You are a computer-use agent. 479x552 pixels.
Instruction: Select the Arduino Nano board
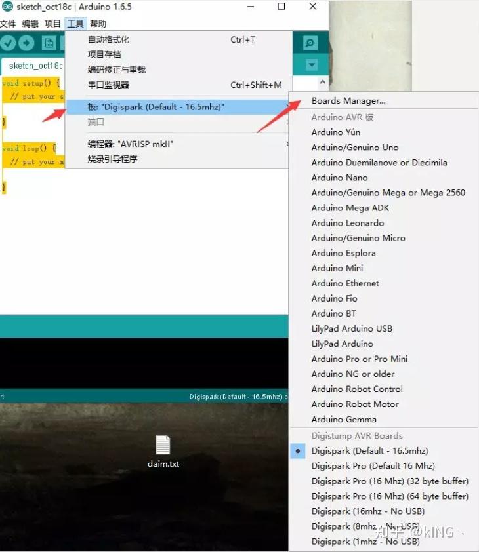pyautogui.click(x=383, y=178)
